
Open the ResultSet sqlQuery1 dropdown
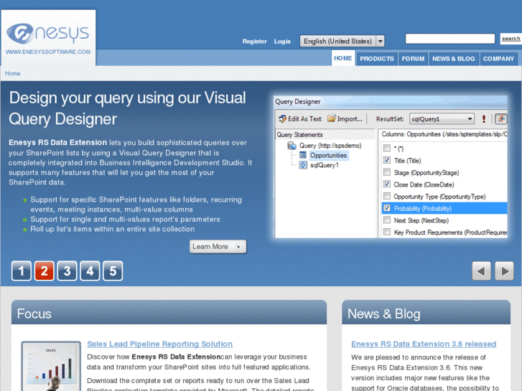[x=442, y=119]
